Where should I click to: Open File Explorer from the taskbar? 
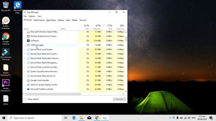(82, 118)
